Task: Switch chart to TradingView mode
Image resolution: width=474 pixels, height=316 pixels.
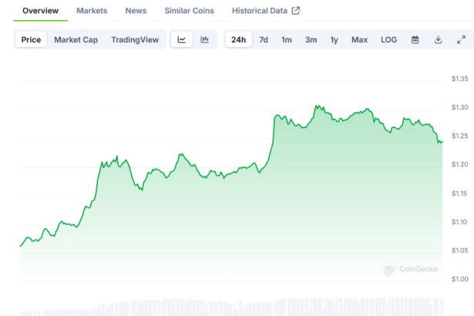Action: [x=136, y=39]
